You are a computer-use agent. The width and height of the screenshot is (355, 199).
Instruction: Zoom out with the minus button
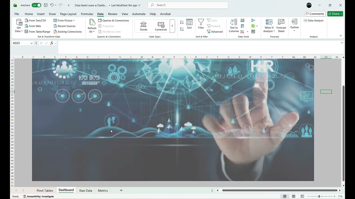point(309,197)
